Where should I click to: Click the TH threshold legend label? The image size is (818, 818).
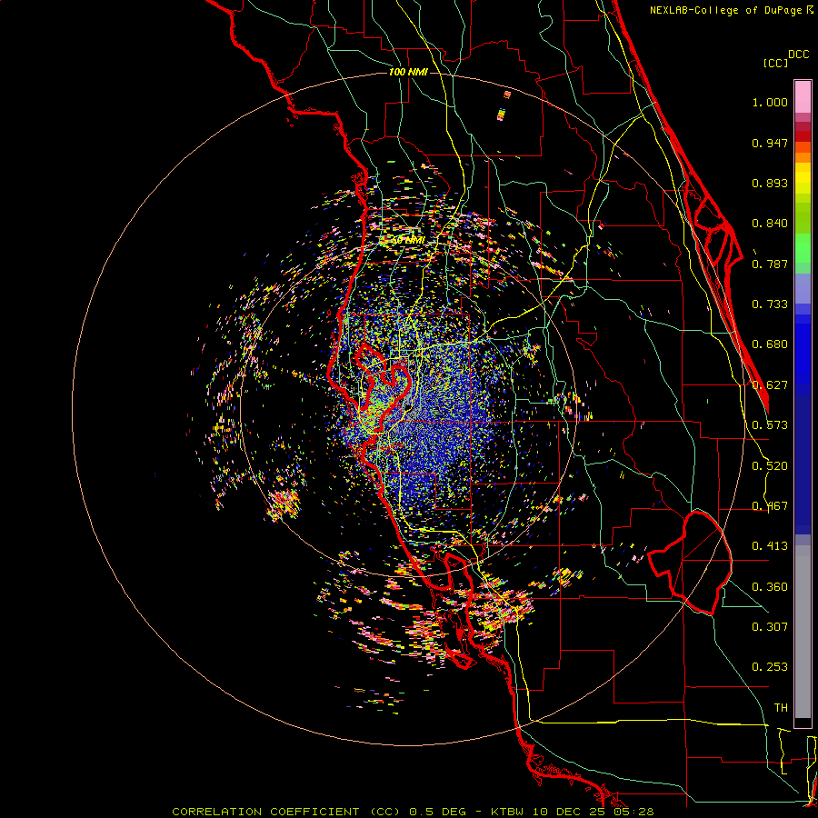pos(781,708)
